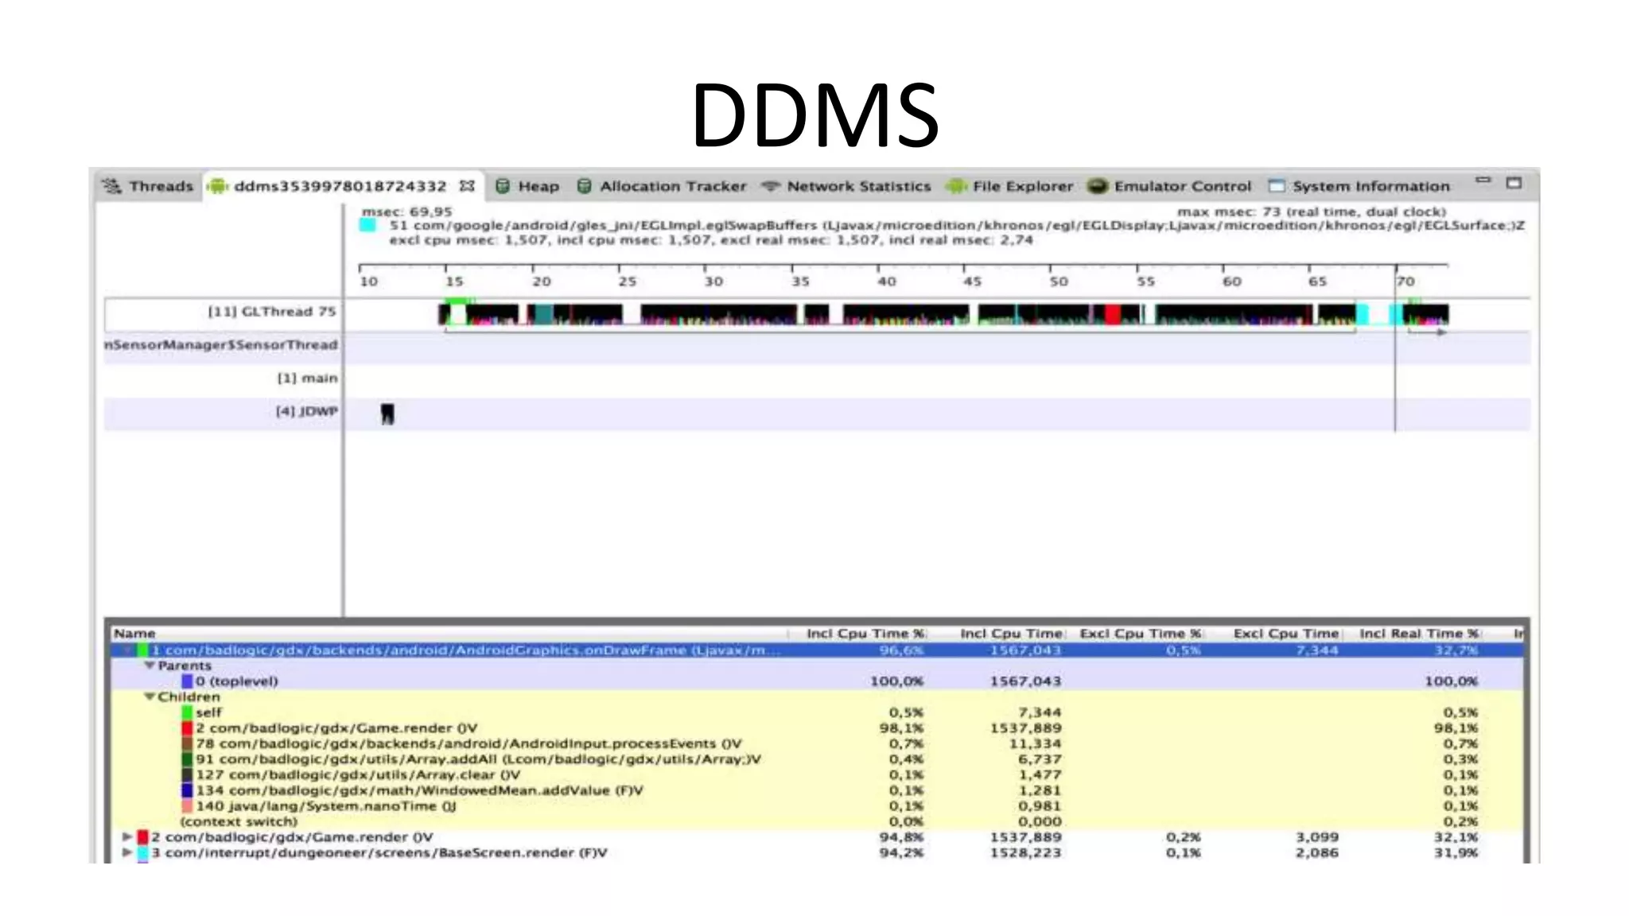The width and height of the screenshot is (1629, 916).
Task: Select the 140 System.nanoTime row
Action: click(x=817, y=806)
